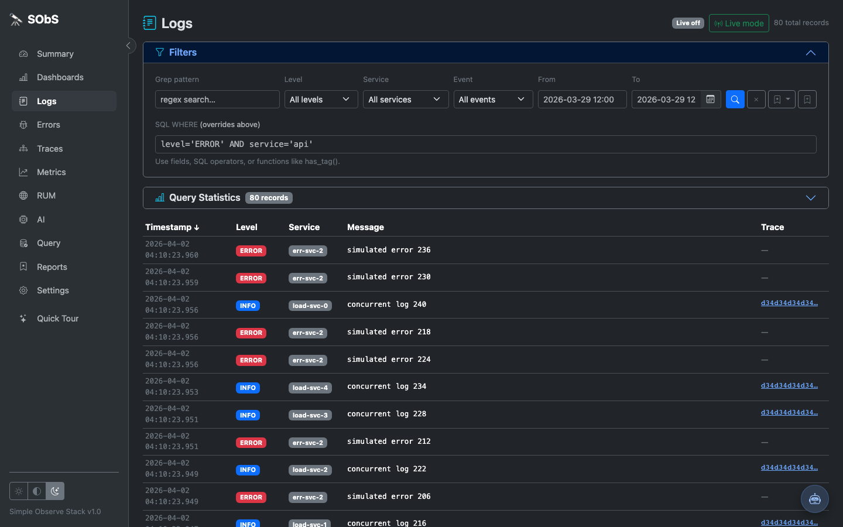Click the Query database icon
Image resolution: width=843 pixels, height=527 pixels.
(x=23, y=243)
